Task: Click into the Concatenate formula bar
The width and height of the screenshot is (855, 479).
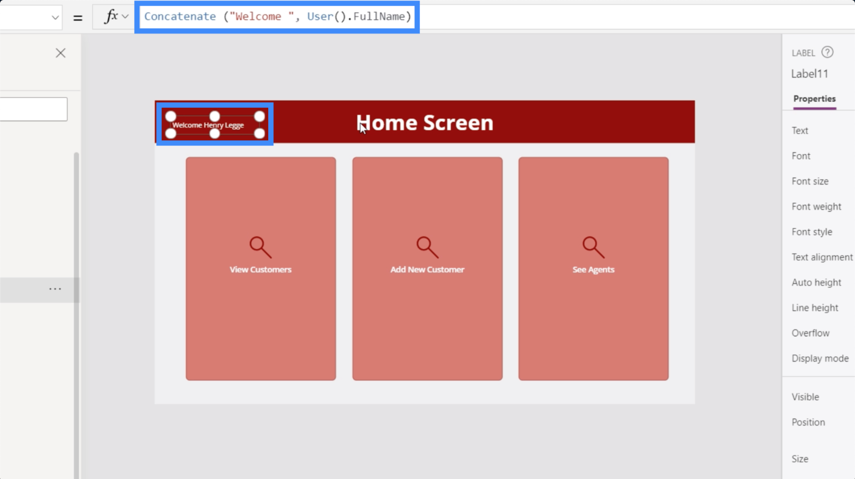Action: 277,17
